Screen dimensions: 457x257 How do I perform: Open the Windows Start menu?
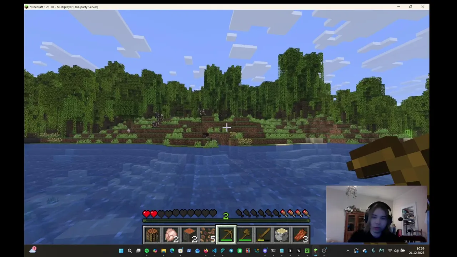[121, 251]
